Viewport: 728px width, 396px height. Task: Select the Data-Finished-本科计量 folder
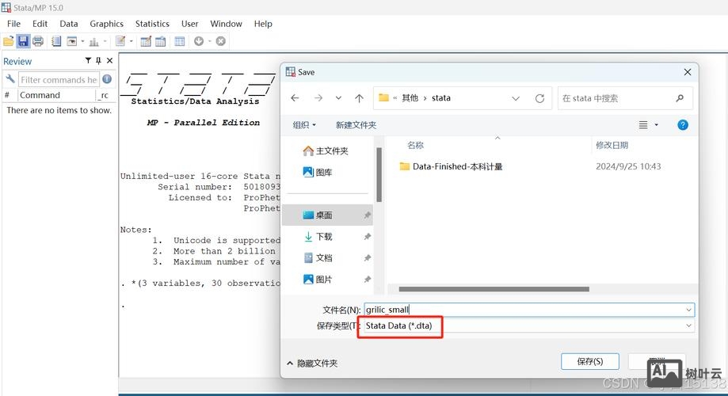[452, 166]
